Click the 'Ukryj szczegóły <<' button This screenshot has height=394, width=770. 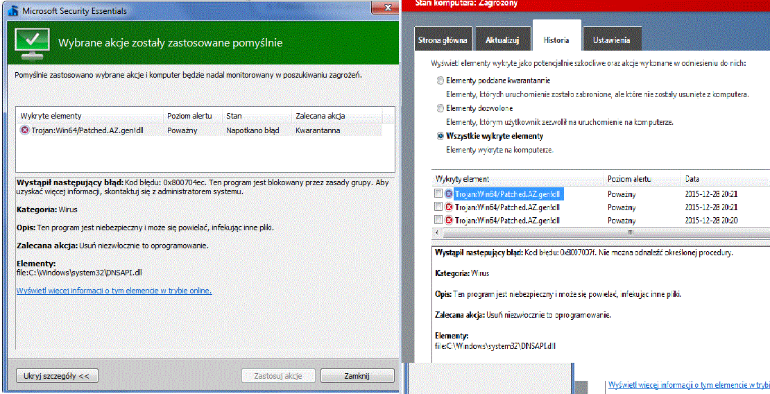[57, 376]
